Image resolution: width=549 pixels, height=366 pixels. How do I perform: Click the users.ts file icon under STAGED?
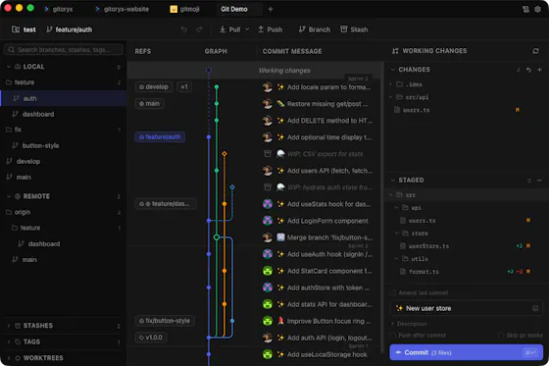tap(403, 221)
